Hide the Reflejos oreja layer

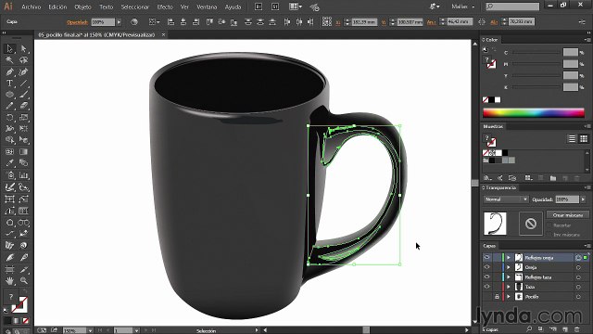point(486,258)
